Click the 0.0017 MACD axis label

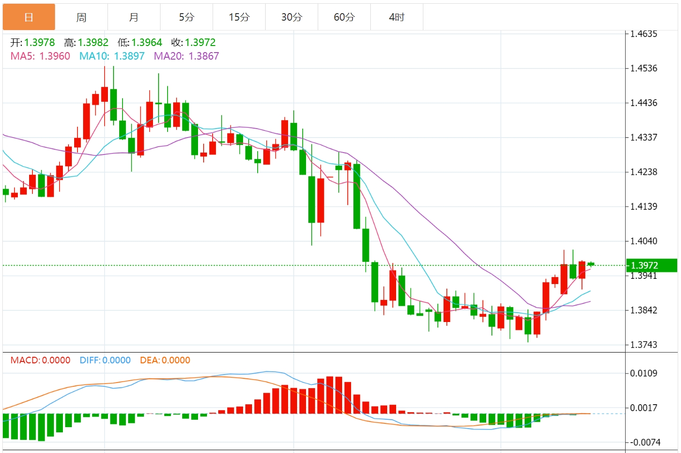[643, 408]
